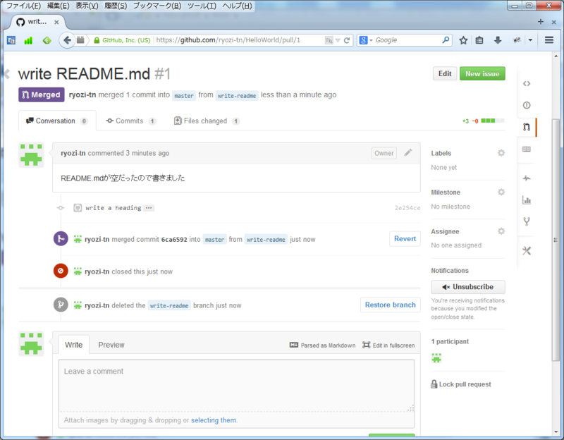
Task: Click the participant avatar icon
Action: pyautogui.click(x=436, y=358)
